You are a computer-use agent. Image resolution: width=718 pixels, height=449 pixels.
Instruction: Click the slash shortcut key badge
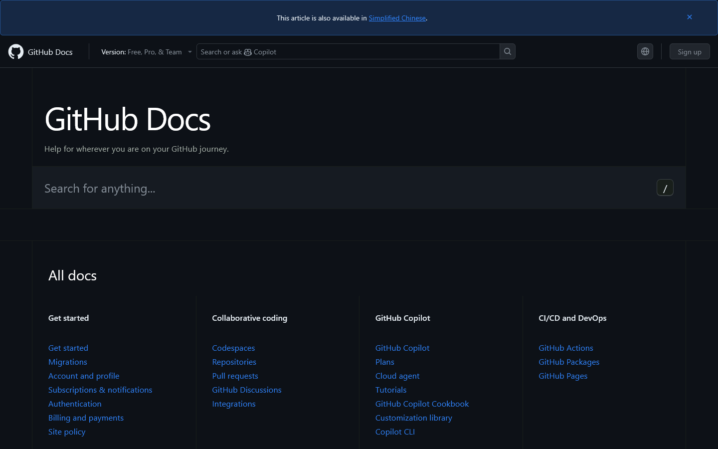click(665, 188)
